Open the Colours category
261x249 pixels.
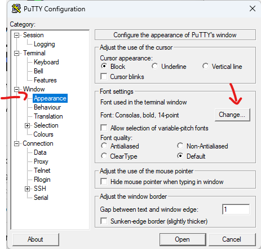coord(43,134)
